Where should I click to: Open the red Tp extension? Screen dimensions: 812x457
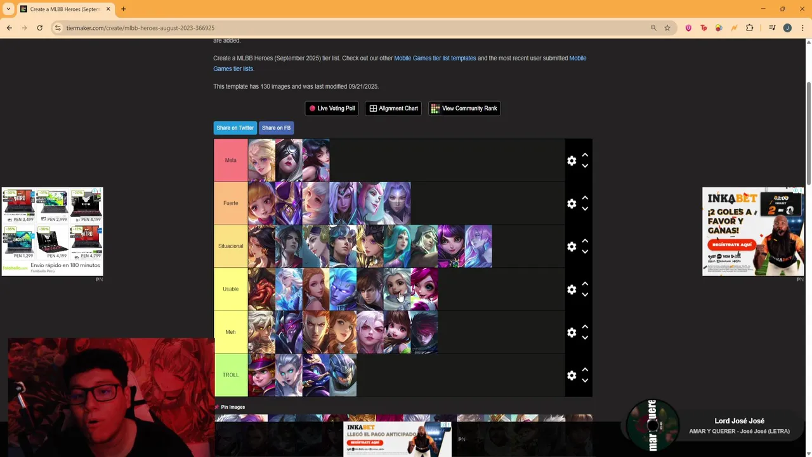[704, 28]
